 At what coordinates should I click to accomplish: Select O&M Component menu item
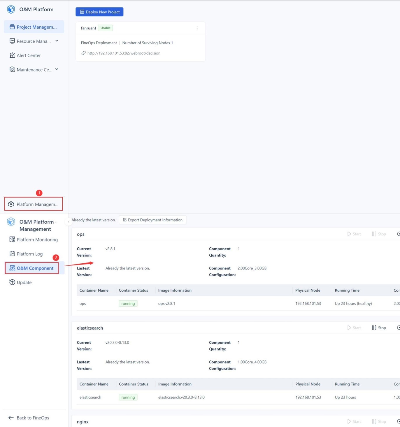(x=32, y=268)
